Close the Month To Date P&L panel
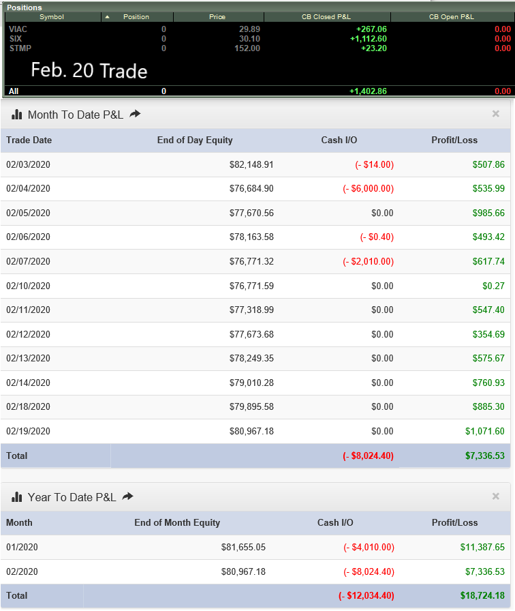 pyautogui.click(x=495, y=114)
